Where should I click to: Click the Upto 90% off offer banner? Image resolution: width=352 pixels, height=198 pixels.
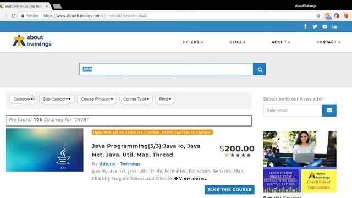(152, 132)
